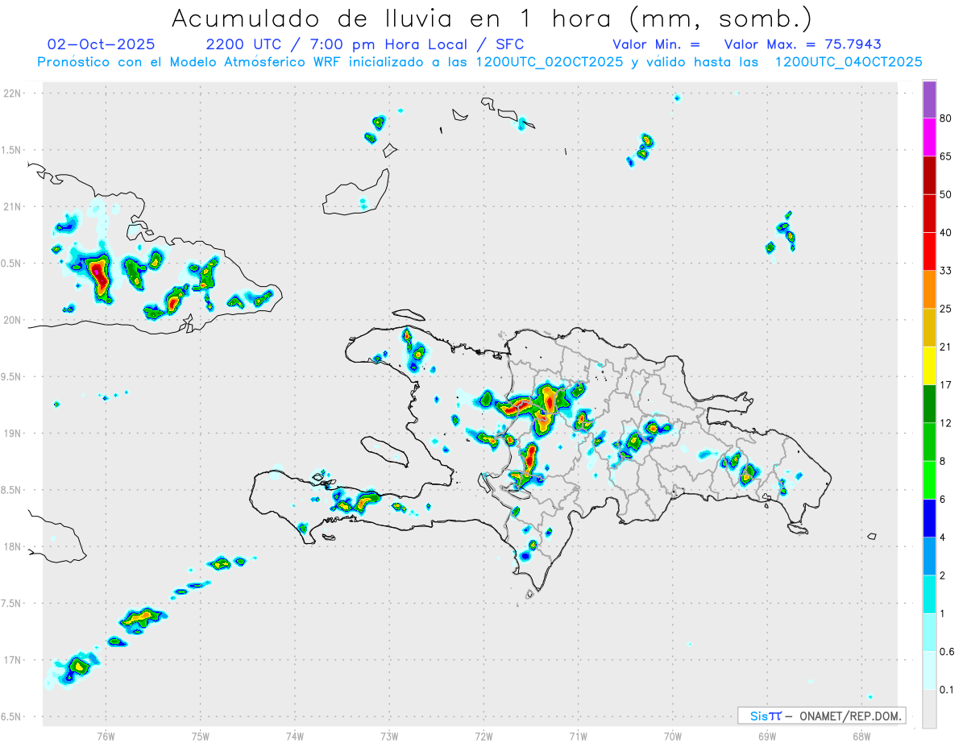
Task: Pick the dark blue swatch between 4 and 6
Action: point(929,518)
